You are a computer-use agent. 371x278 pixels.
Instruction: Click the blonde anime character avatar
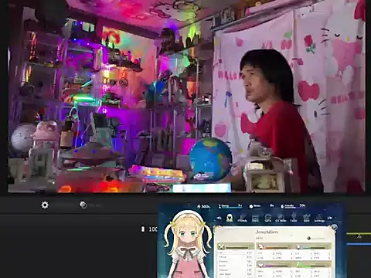click(x=187, y=245)
